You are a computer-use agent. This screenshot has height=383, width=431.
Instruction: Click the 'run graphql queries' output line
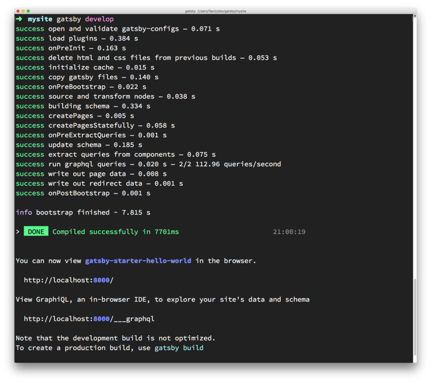tap(148, 164)
